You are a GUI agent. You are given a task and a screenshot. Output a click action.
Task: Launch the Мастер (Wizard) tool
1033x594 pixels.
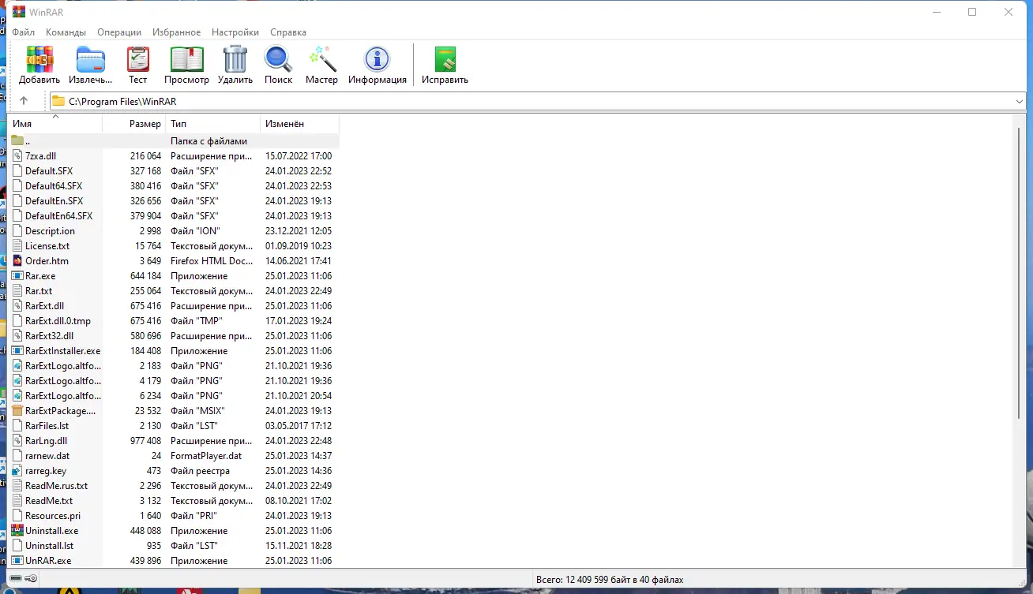pyautogui.click(x=322, y=59)
